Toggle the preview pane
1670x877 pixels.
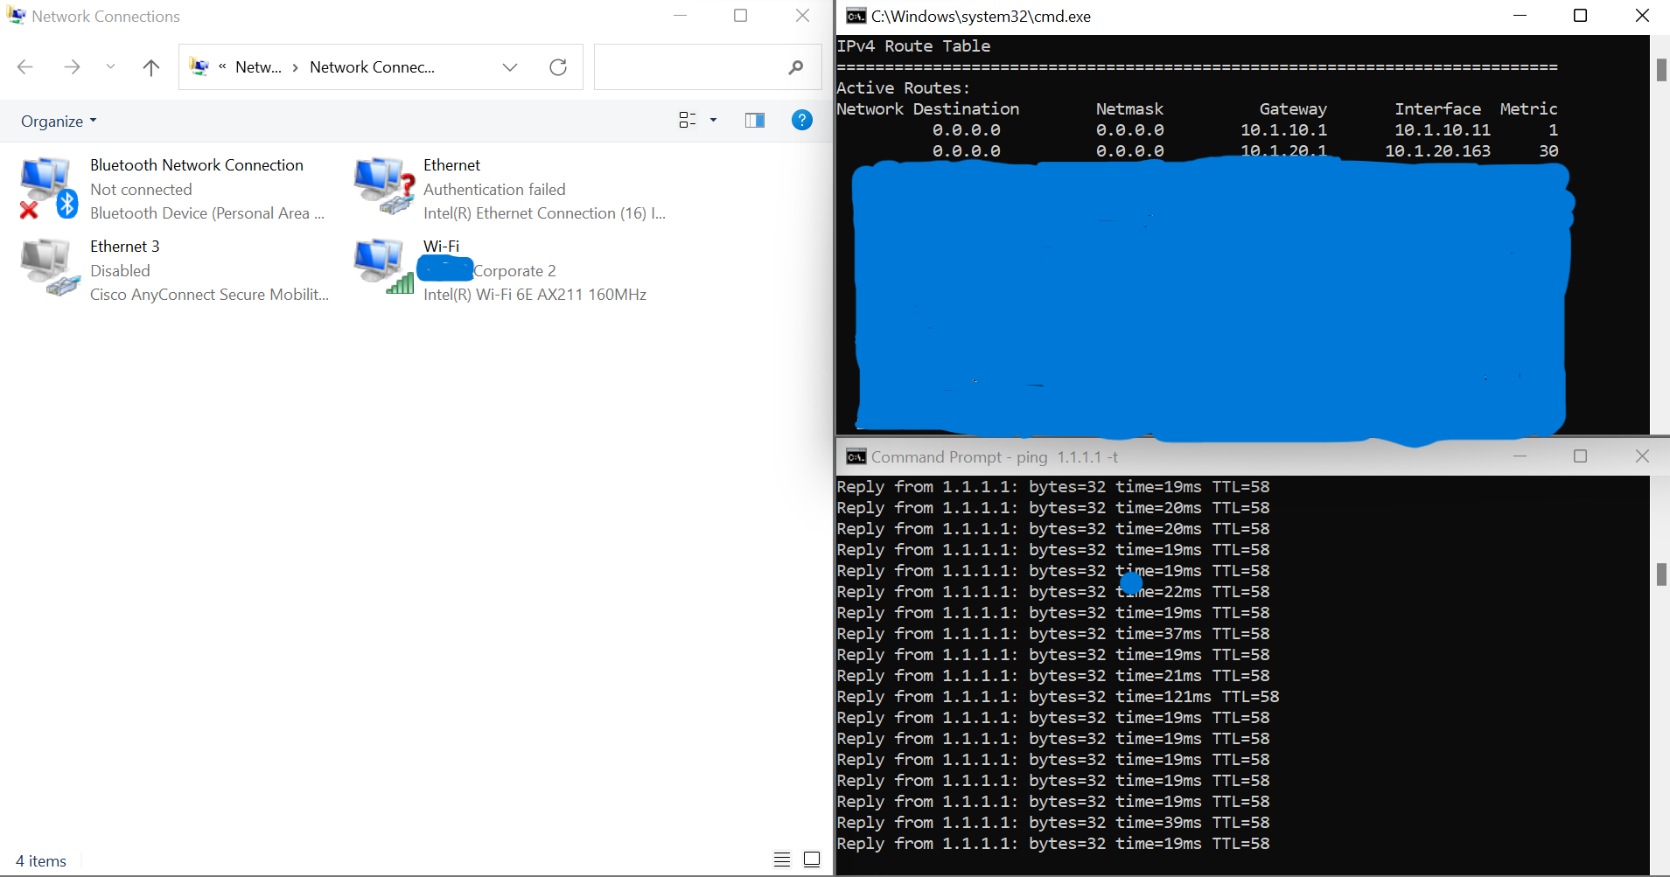(754, 121)
